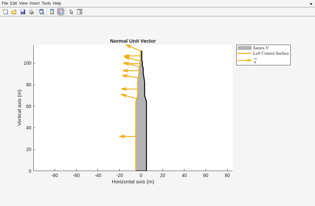Click the Saturn V legend entry
The width and height of the screenshot is (315, 206).
(261, 48)
